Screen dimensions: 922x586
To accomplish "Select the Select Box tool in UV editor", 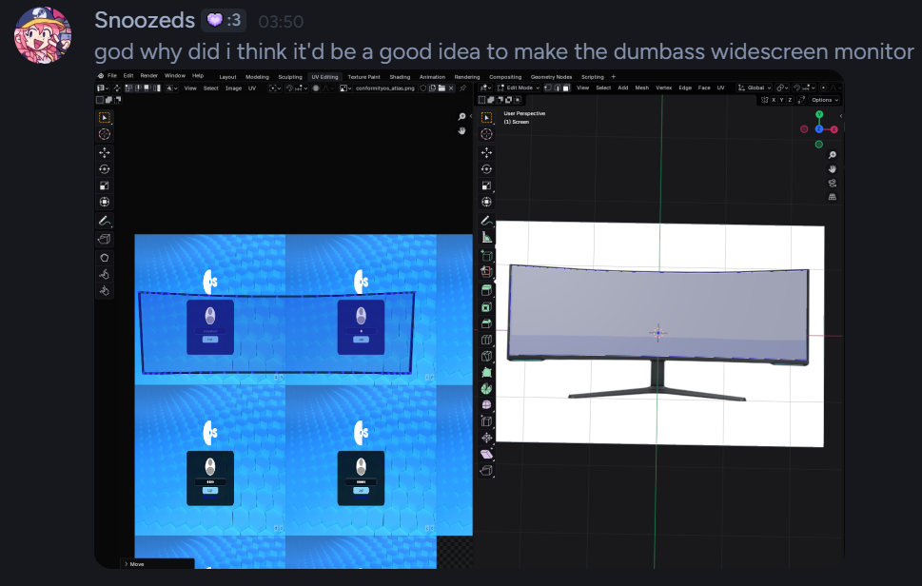I will coord(105,118).
